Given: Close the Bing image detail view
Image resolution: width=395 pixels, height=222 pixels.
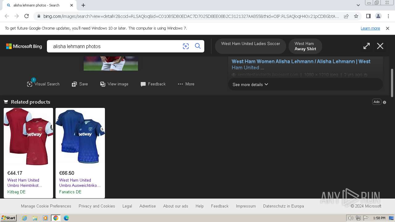Looking at the screenshot, I should [380, 46].
